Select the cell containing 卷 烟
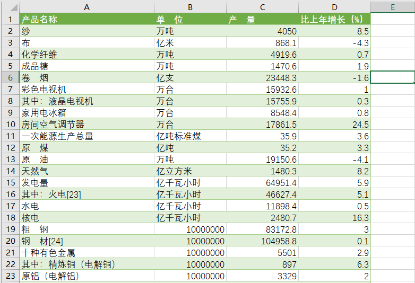This screenshot has height=283, width=415. pyautogui.click(x=87, y=78)
